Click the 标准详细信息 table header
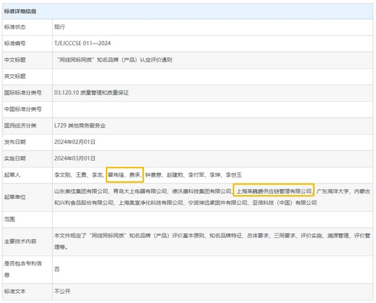376x303 pixels. point(20,11)
